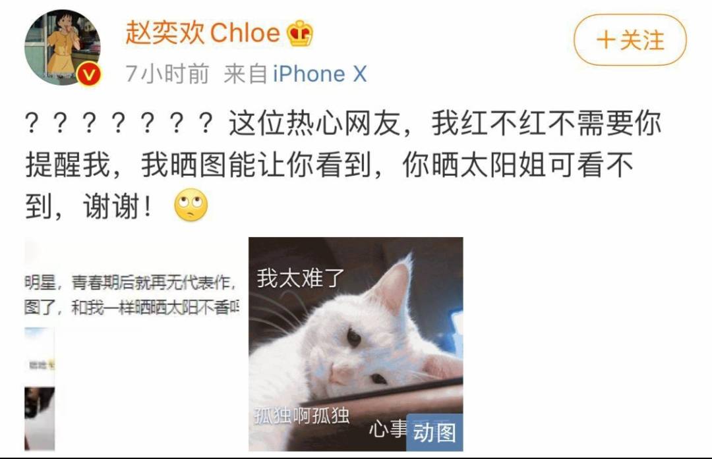Select the 心事 text beside the 动图 badge
This screenshot has height=459, width=712.
(x=388, y=428)
